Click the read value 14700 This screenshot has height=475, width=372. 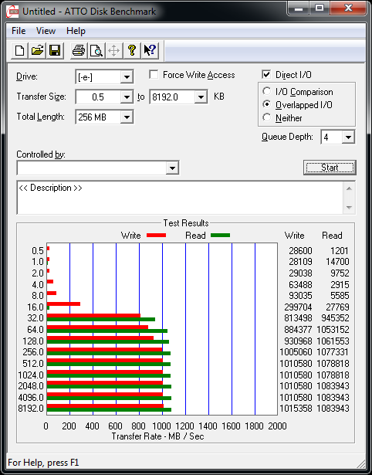click(x=337, y=262)
